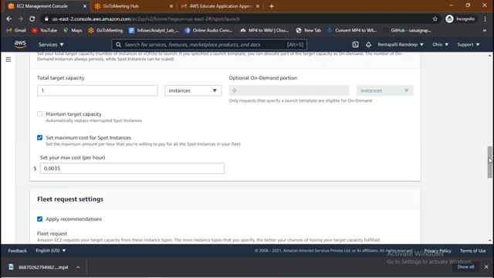Click the Fleet request settings heading
The width and height of the screenshot is (494, 278).
pyautogui.click(x=70, y=199)
